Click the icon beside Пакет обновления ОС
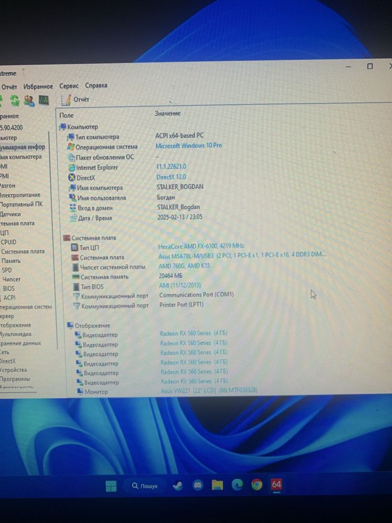392x523 pixels. pyautogui.click(x=71, y=157)
